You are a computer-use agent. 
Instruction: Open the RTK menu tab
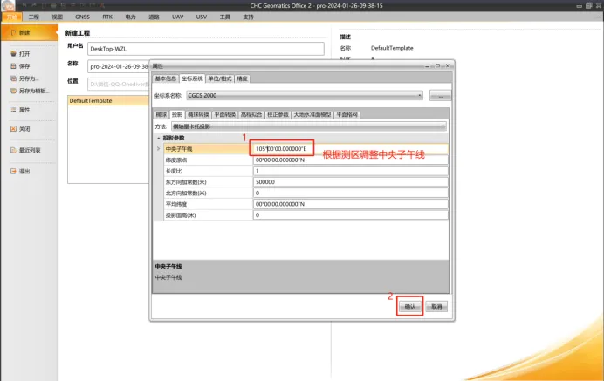point(107,17)
